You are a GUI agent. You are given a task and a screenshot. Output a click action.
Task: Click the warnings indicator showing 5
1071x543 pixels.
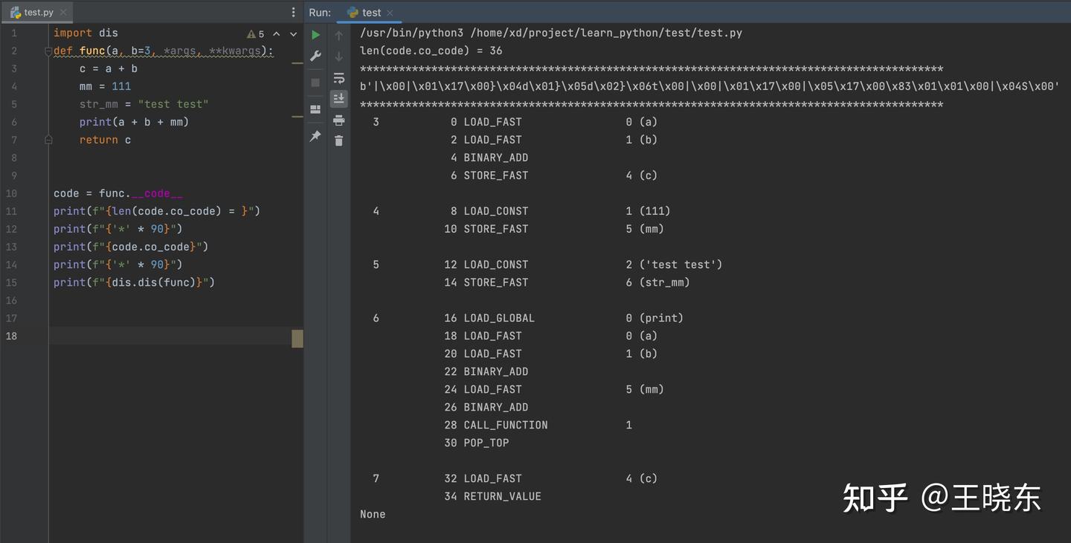coord(256,34)
